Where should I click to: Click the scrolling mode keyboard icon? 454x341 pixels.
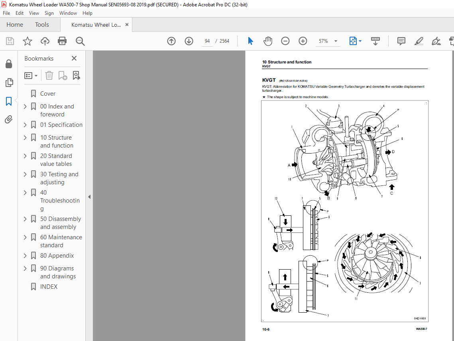(x=375, y=41)
